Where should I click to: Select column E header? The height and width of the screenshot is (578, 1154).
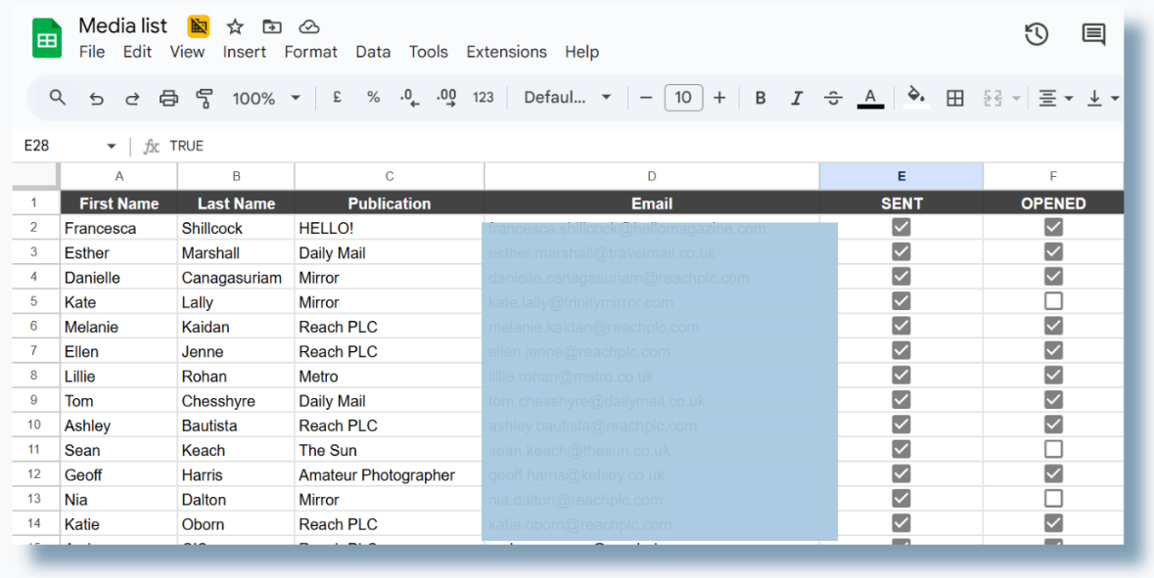[900, 176]
